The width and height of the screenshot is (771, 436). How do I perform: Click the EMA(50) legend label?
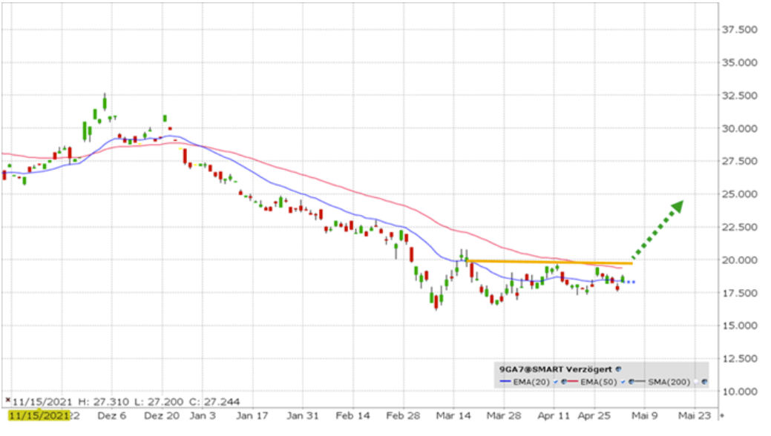pos(599,382)
